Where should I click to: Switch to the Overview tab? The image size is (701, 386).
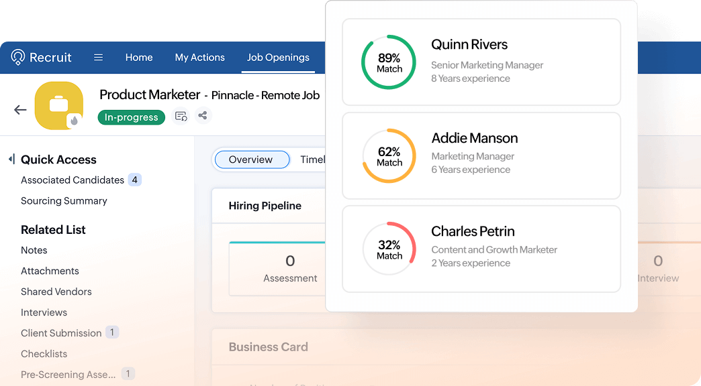[x=251, y=159]
